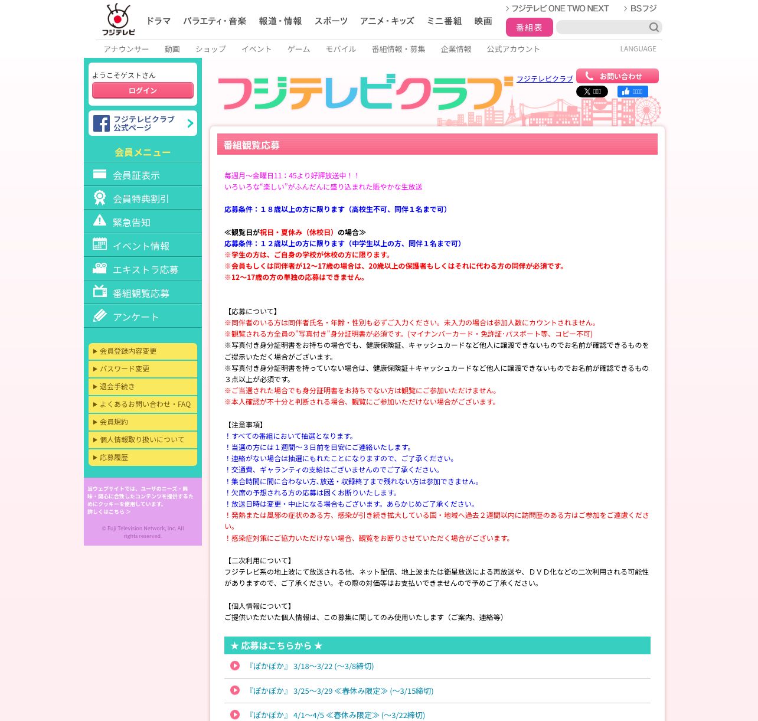Click the 会員メニュー sidebar heading

[143, 152]
